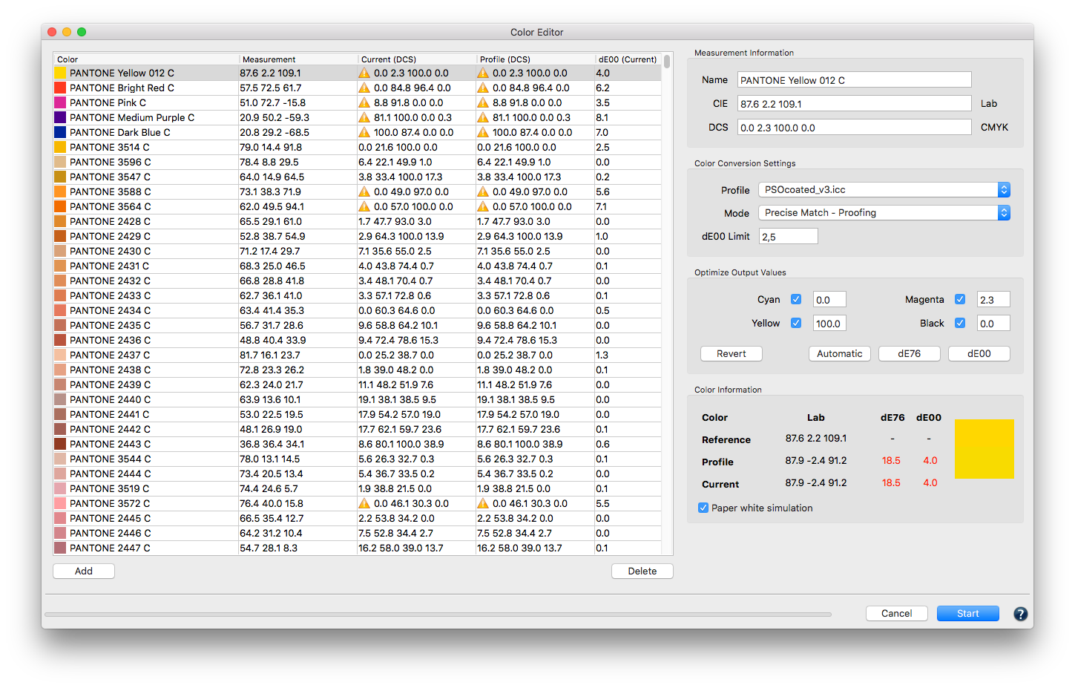Click the Yellow value field showing 100.0
This screenshot has height=688, width=1075.
(829, 323)
